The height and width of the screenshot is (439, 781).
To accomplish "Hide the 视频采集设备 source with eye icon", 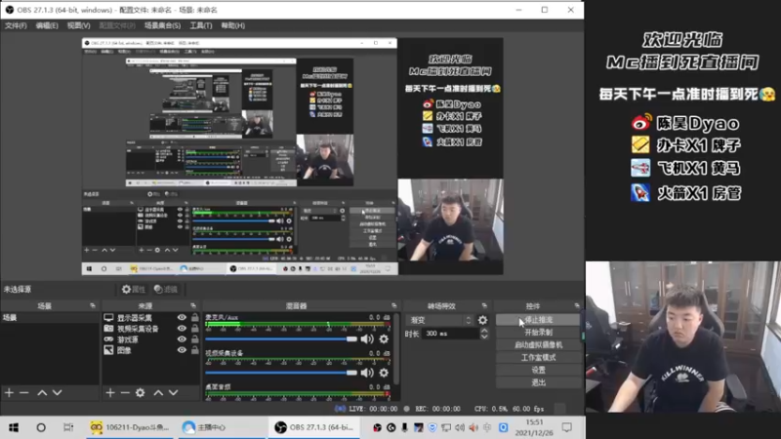I will 182,329.
